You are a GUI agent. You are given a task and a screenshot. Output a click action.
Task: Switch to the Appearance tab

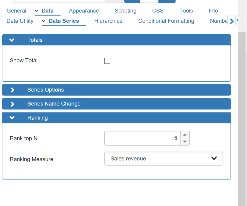[84, 11]
